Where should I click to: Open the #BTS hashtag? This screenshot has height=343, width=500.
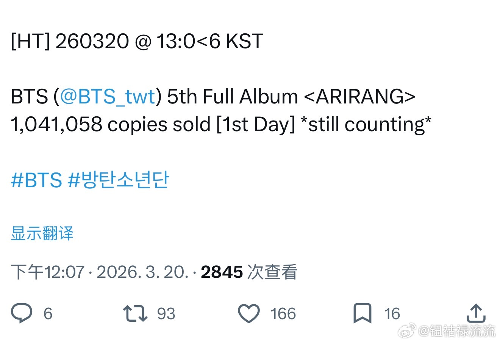(x=36, y=180)
